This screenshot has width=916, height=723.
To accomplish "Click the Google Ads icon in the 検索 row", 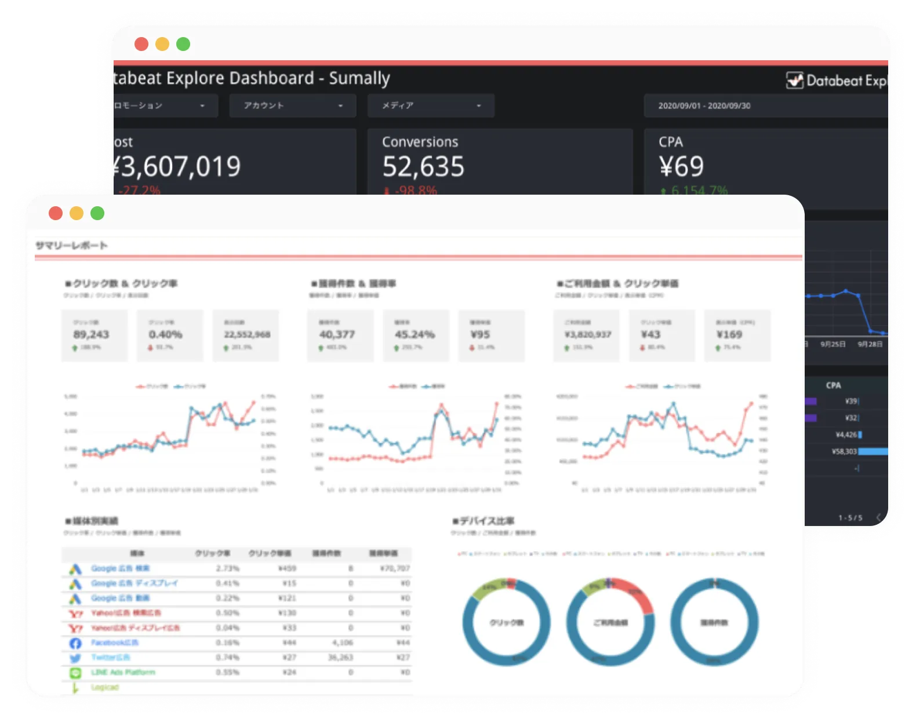I will (75, 569).
